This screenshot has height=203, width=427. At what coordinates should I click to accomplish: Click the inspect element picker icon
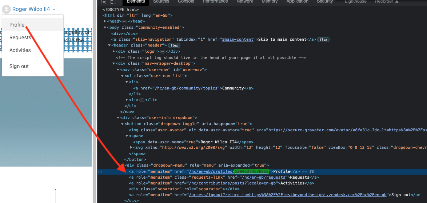point(104,2)
